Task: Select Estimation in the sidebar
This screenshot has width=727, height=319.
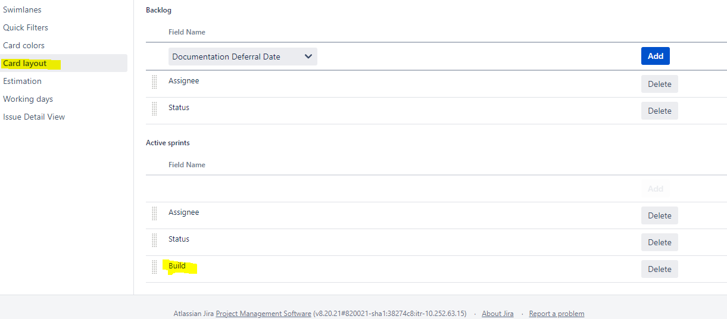Action: point(22,81)
